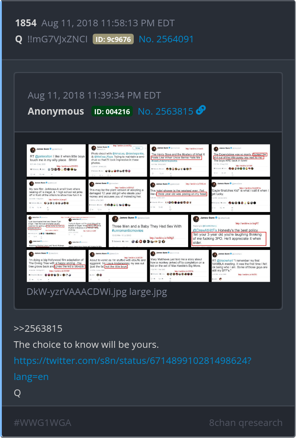Open post No. 2564091 link

click(x=166, y=39)
